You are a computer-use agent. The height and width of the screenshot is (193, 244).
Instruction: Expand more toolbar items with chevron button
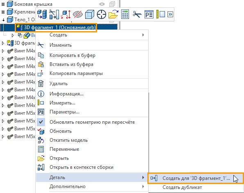(x=170, y=14)
